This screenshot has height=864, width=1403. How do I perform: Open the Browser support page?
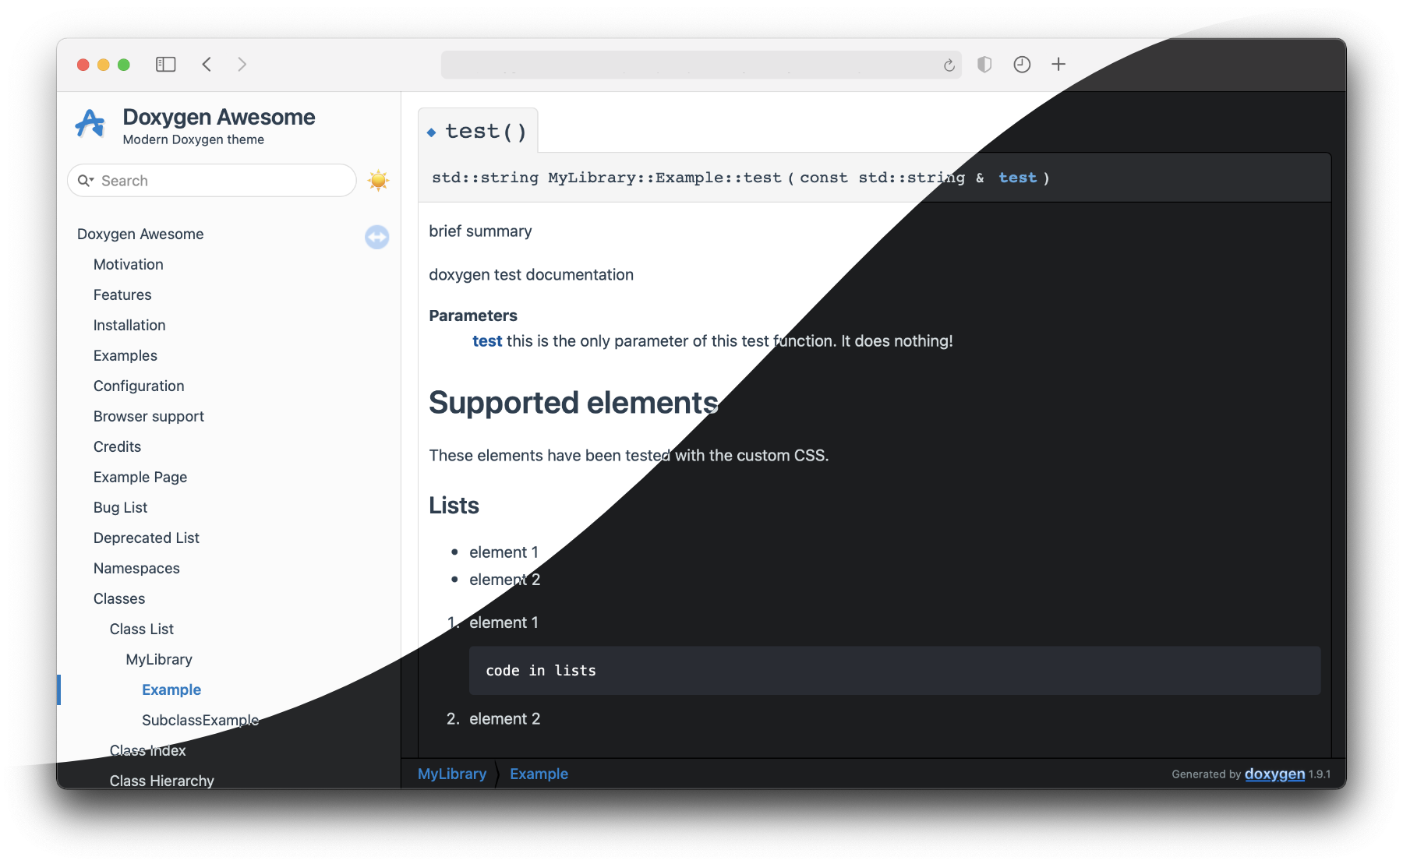pos(149,417)
